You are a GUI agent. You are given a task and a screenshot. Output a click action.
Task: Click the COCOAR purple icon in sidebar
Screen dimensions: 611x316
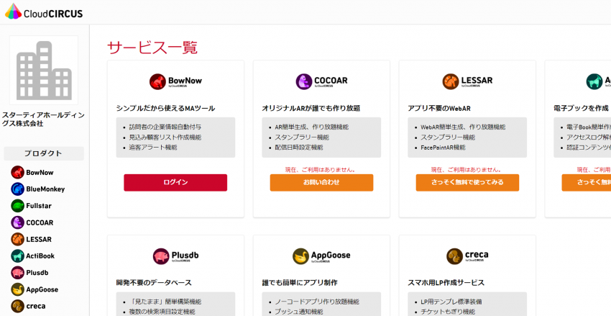pyautogui.click(x=17, y=222)
